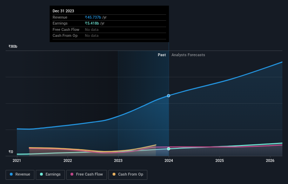Image resolution: width=288 pixels, height=184 pixels.
Task: Toggle the Free Cash Flow legend series
Action: (87, 175)
